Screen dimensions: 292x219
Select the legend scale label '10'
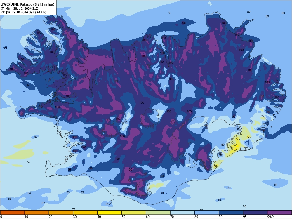pyautogui.click(x=26, y=217)
